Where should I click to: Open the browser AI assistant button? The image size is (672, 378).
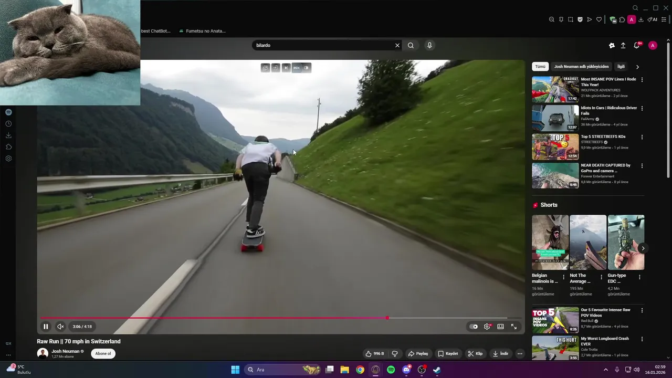tap(653, 19)
